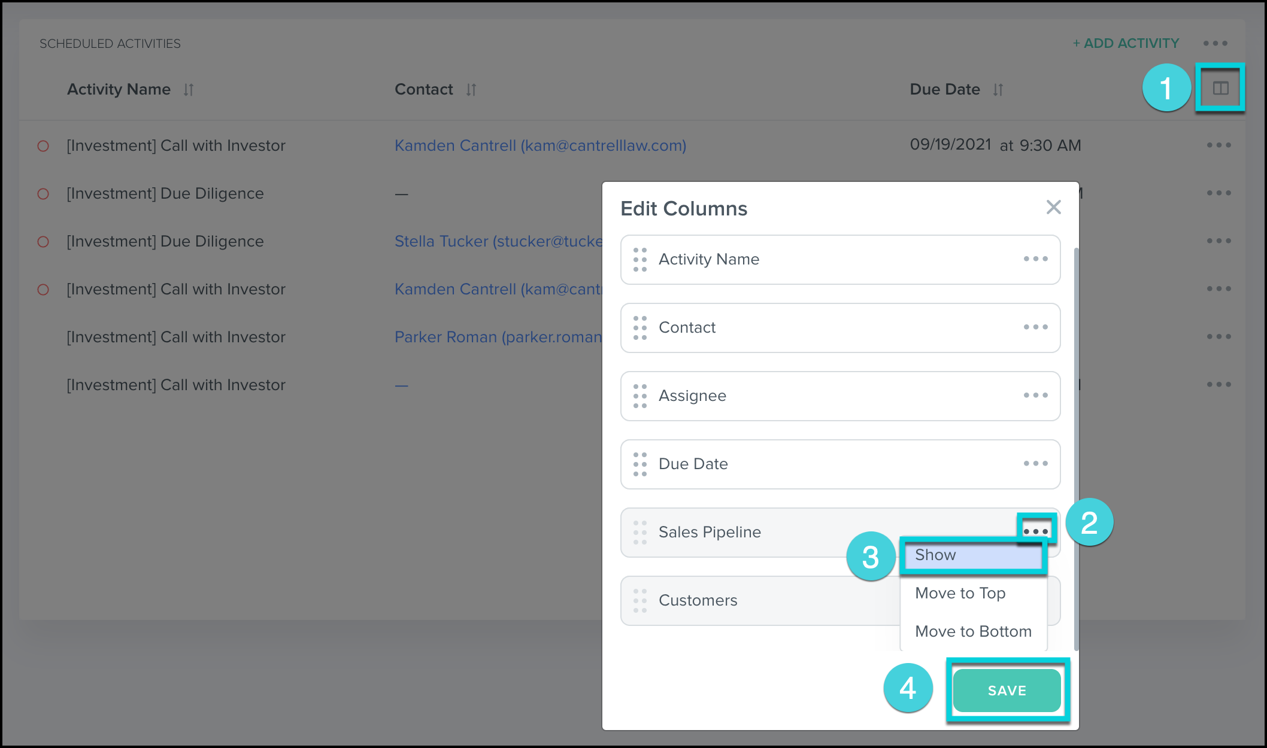Image resolution: width=1267 pixels, height=748 pixels.
Task: Complete the first Due Diligence activity circle
Action: pyautogui.click(x=43, y=194)
